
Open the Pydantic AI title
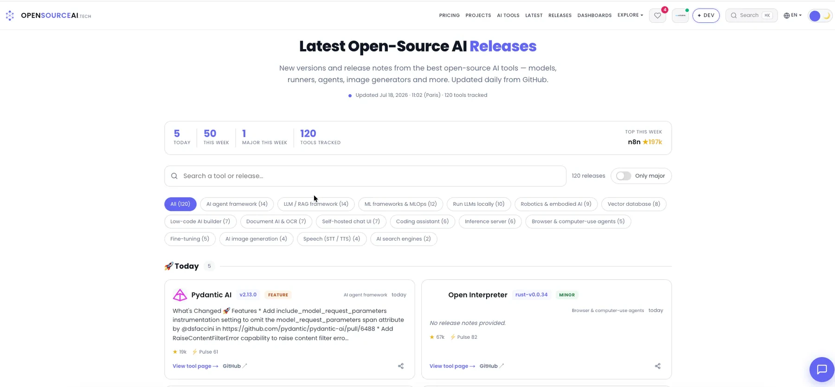211,295
